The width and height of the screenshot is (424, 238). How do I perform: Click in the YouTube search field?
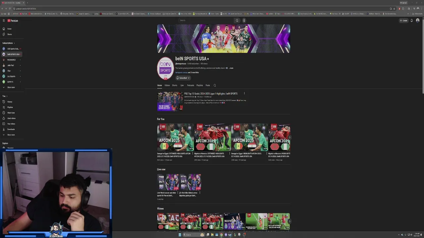(206, 20)
